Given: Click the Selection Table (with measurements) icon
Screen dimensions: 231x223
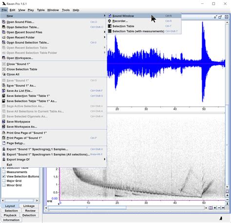Looking at the screenshot, I should [x=110, y=31].
